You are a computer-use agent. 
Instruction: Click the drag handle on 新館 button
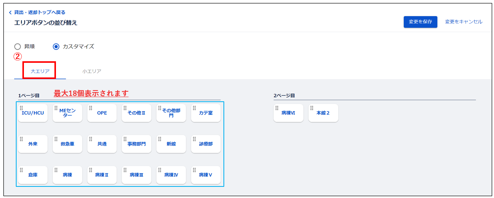tap(160, 139)
